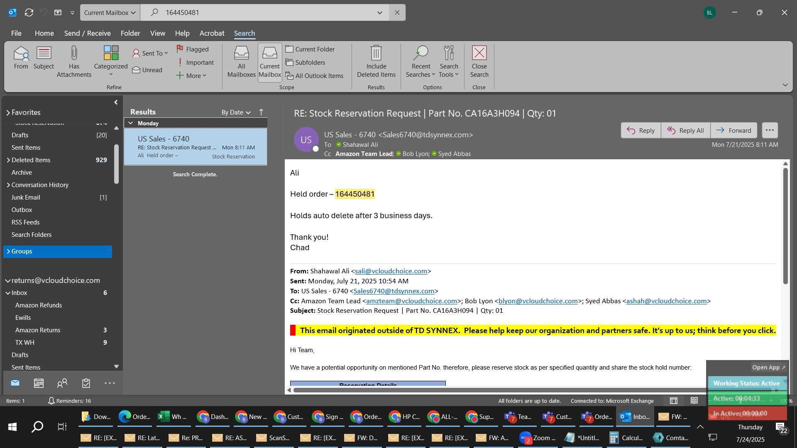This screenshot has height=448, width=797.
Task: Select the US Sales - 6740 message
Action: (196, 147)
